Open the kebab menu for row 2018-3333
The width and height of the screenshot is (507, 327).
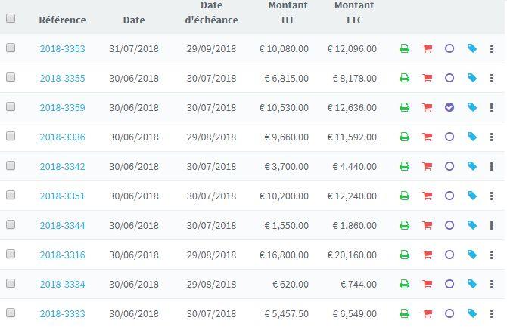(x=492, y=314)
